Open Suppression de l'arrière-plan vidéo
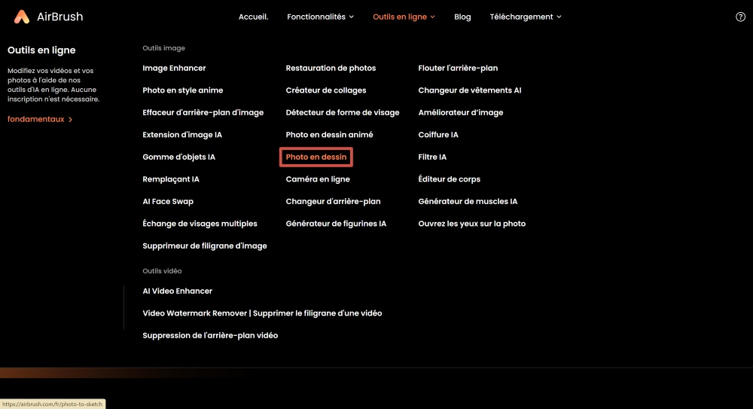 coord(210,335)
